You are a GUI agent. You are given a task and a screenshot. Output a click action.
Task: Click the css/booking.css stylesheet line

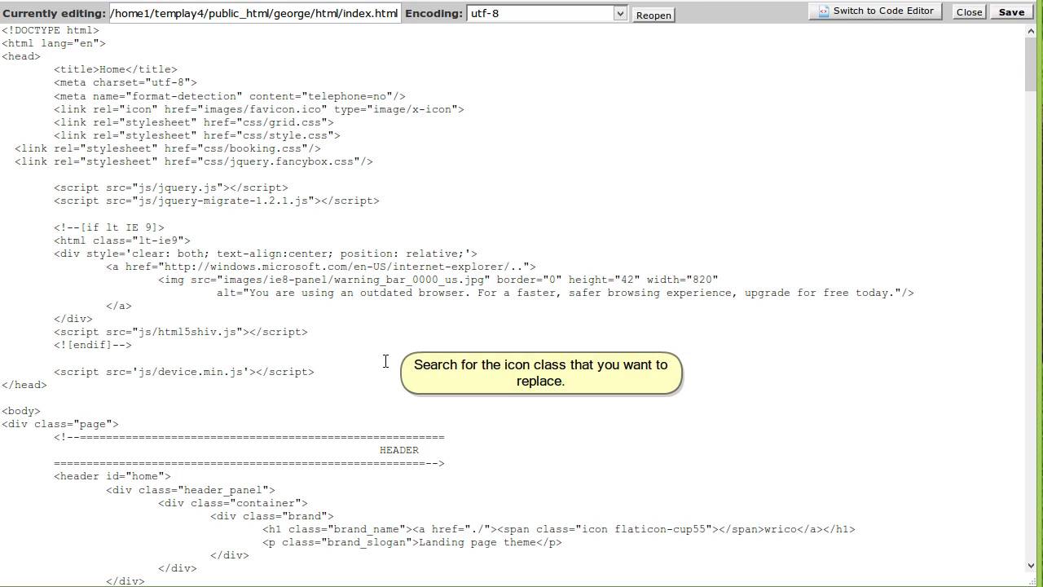point(168,148)
